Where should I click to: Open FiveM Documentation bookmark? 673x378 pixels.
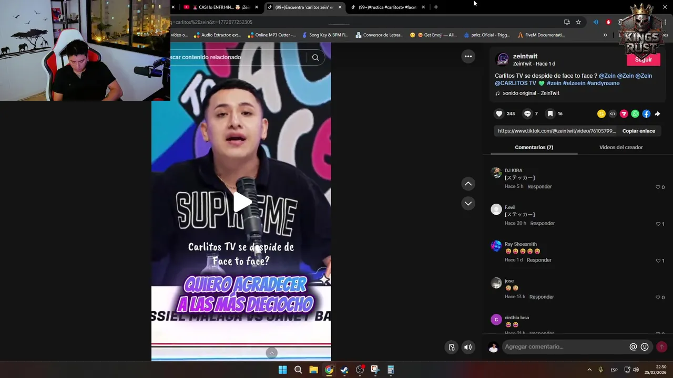(541, 35)
